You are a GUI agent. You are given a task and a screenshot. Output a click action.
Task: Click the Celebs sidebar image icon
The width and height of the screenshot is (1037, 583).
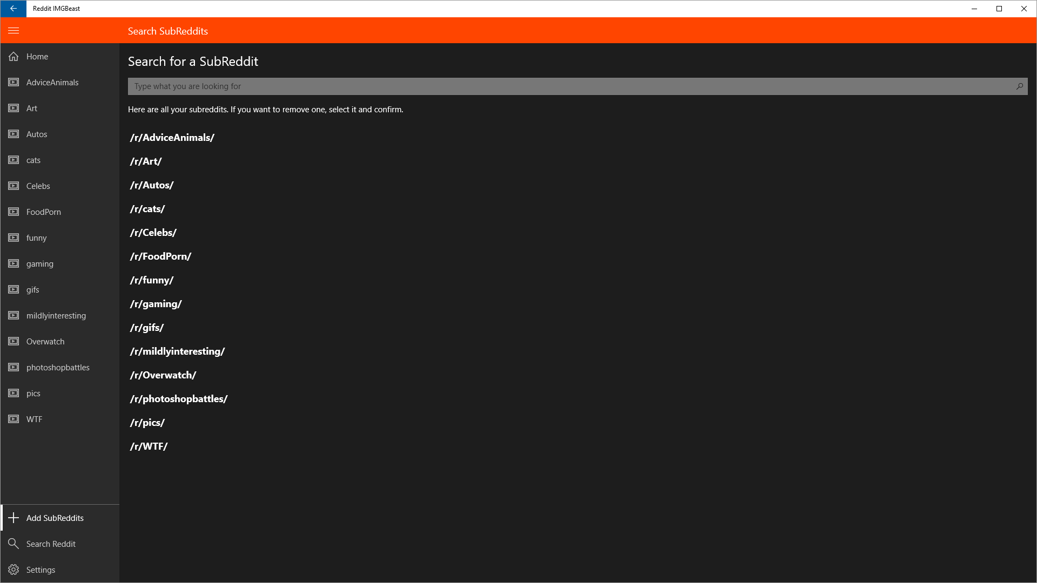(x=14, y=186)
